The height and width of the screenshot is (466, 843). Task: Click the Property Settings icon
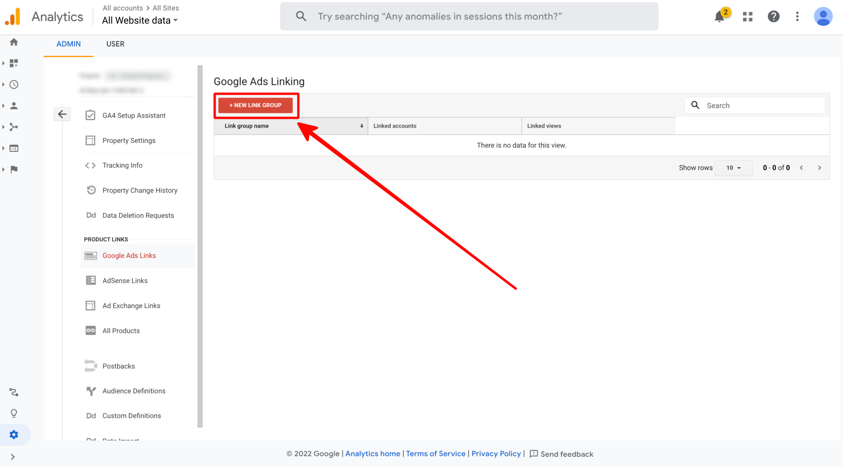tap(91, 140)
